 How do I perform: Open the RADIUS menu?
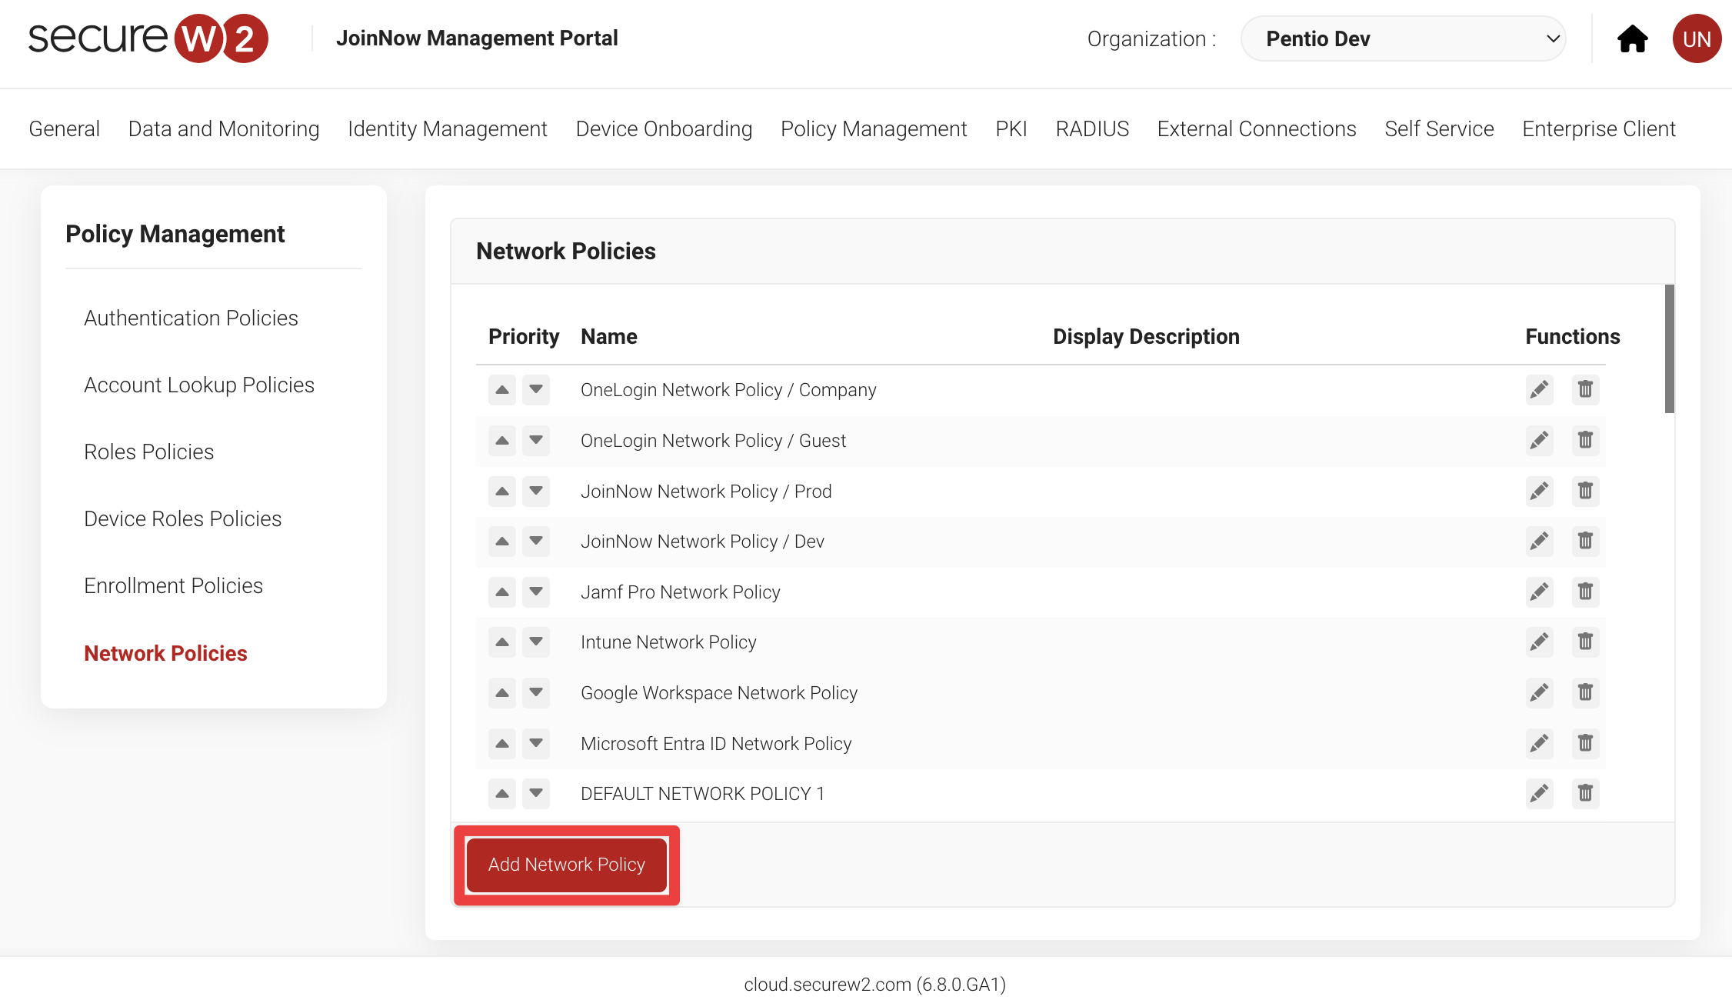point(1092,128)
